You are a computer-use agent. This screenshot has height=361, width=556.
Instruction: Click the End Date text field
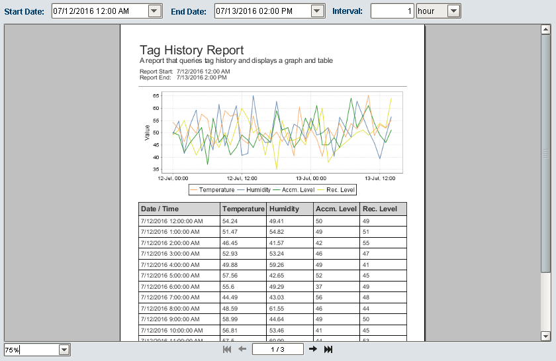[263, 11]
